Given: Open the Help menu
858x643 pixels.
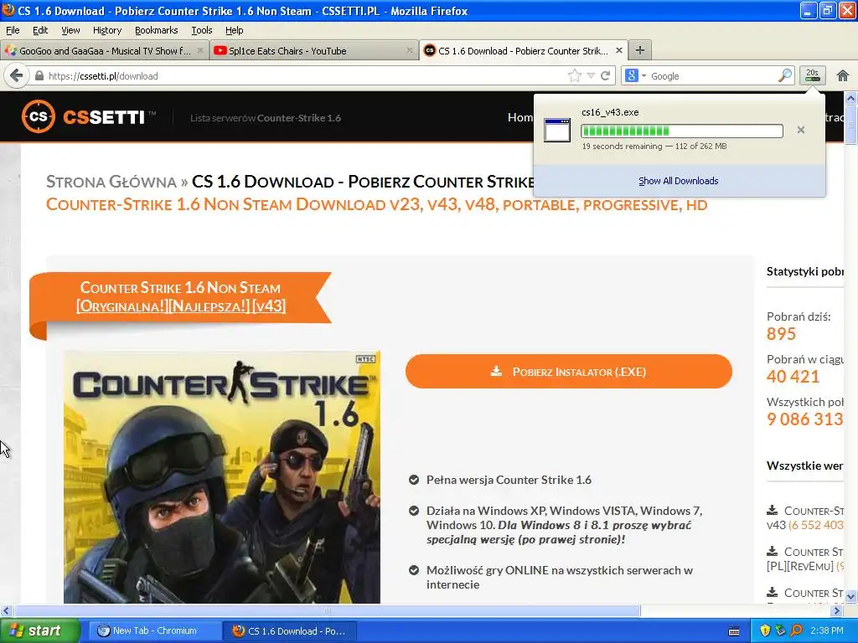Looking at the screenshot, I should pyautogui.click(x=235, y=30).
